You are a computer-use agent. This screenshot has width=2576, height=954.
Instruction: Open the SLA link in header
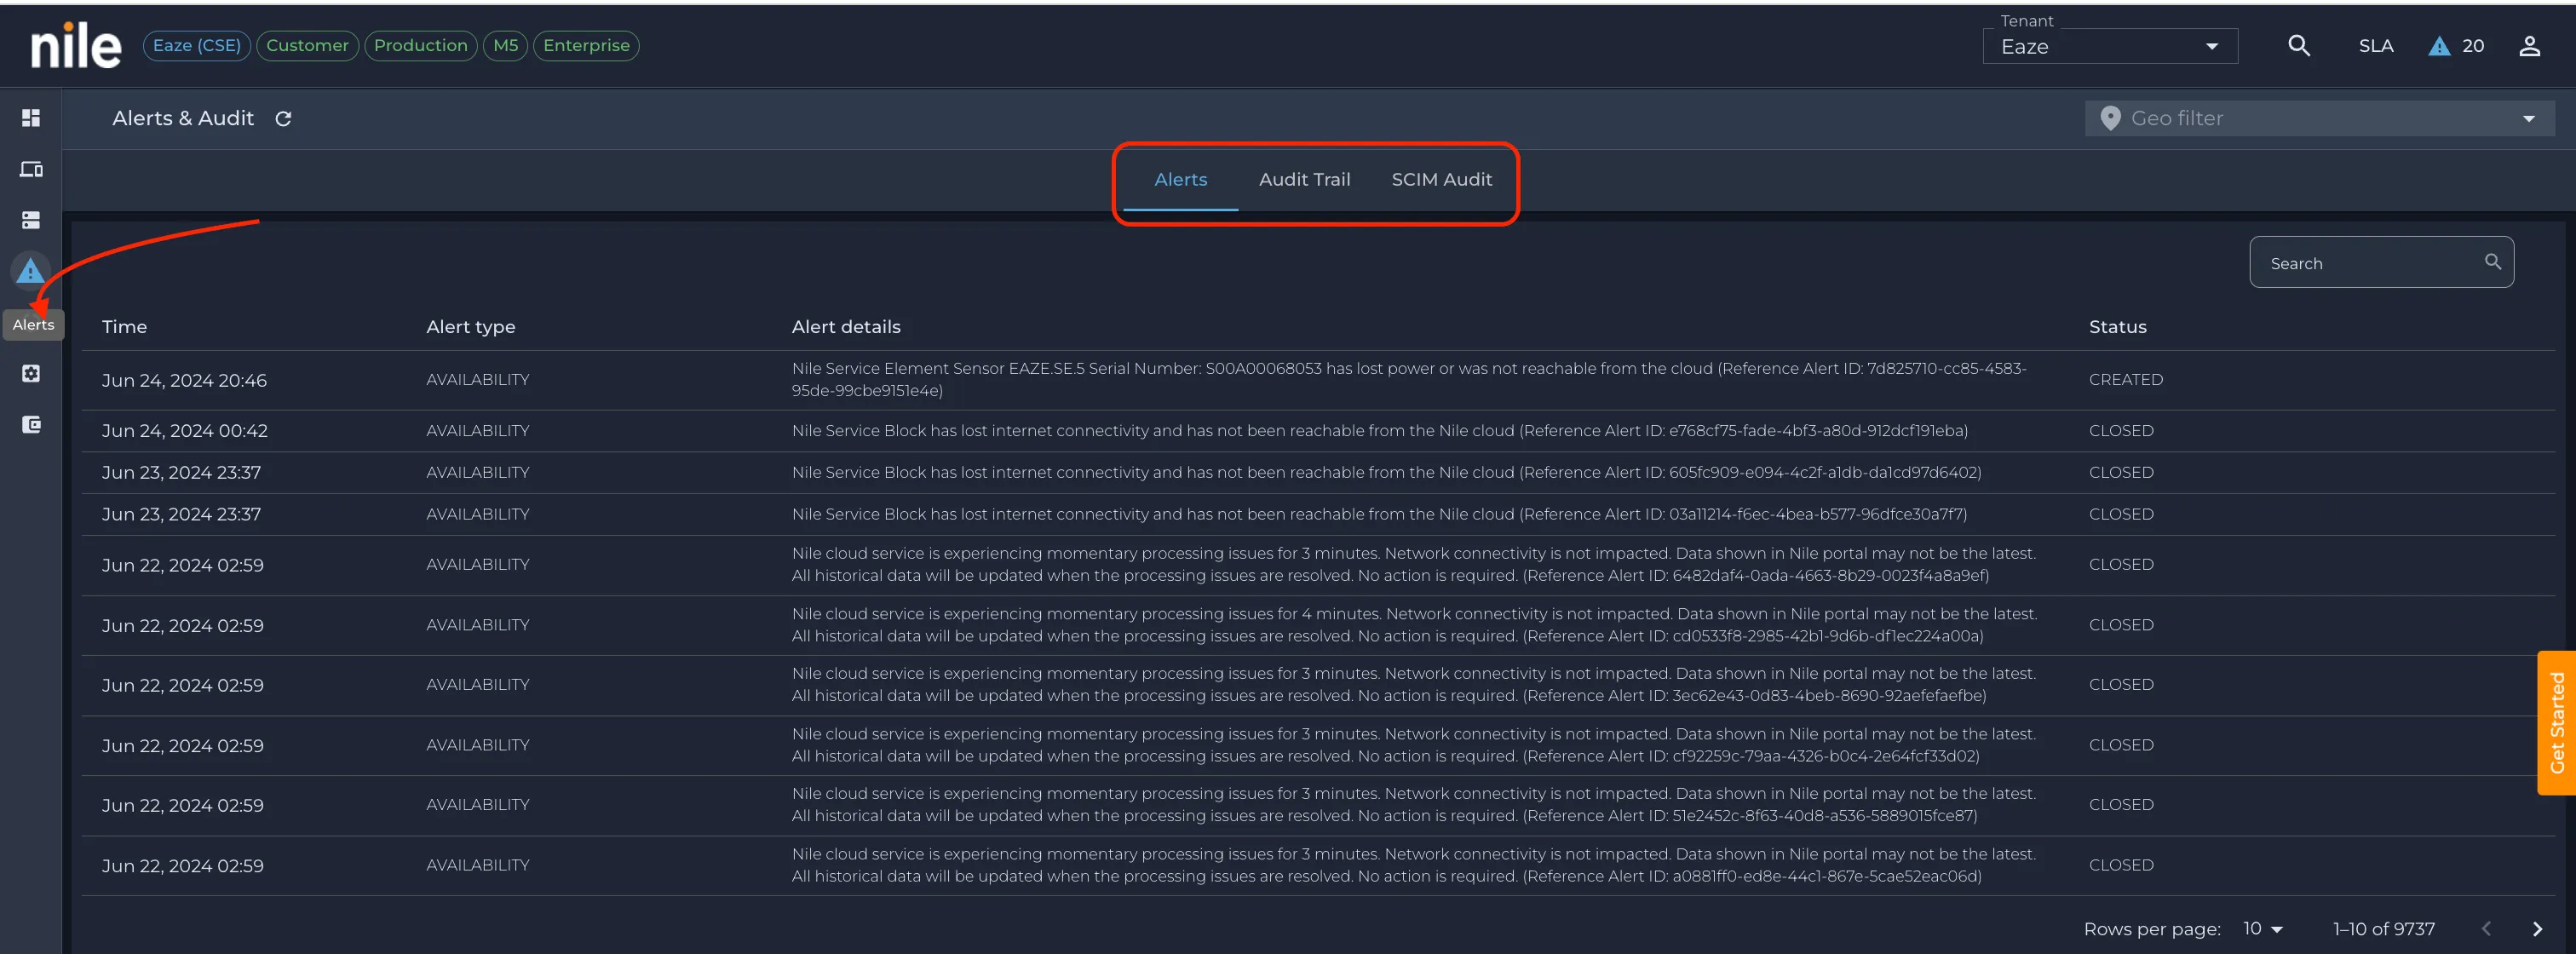[2375, 46]
